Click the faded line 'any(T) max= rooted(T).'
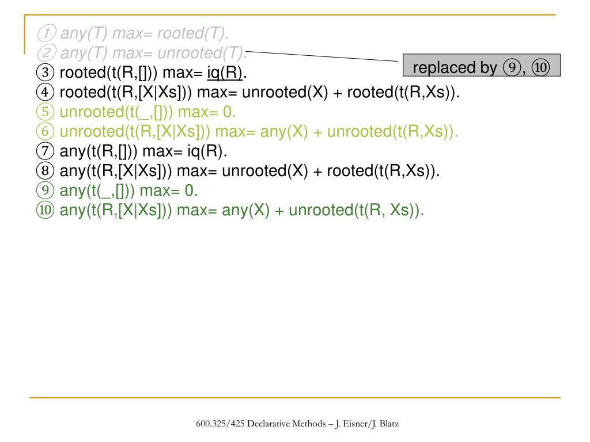The image size is (590, 442). coord(145,33)
